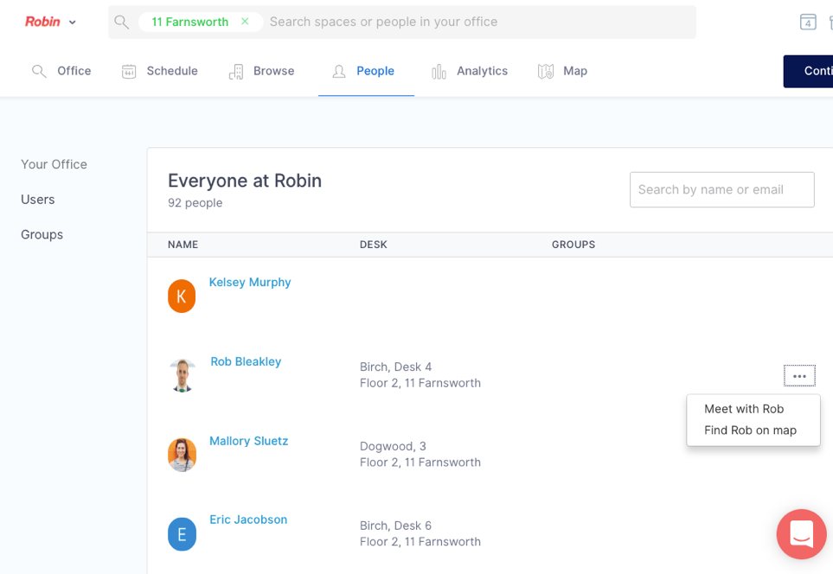Click the Office magnifier icon
This screenshot has width=833, height=574.
tap(39, 71)
